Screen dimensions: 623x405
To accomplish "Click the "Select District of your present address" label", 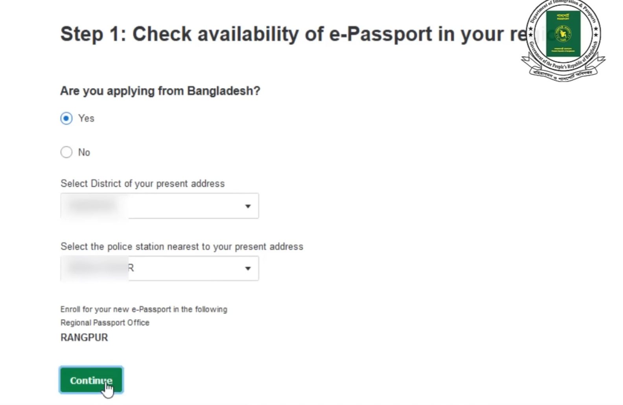I will [142, 183].
